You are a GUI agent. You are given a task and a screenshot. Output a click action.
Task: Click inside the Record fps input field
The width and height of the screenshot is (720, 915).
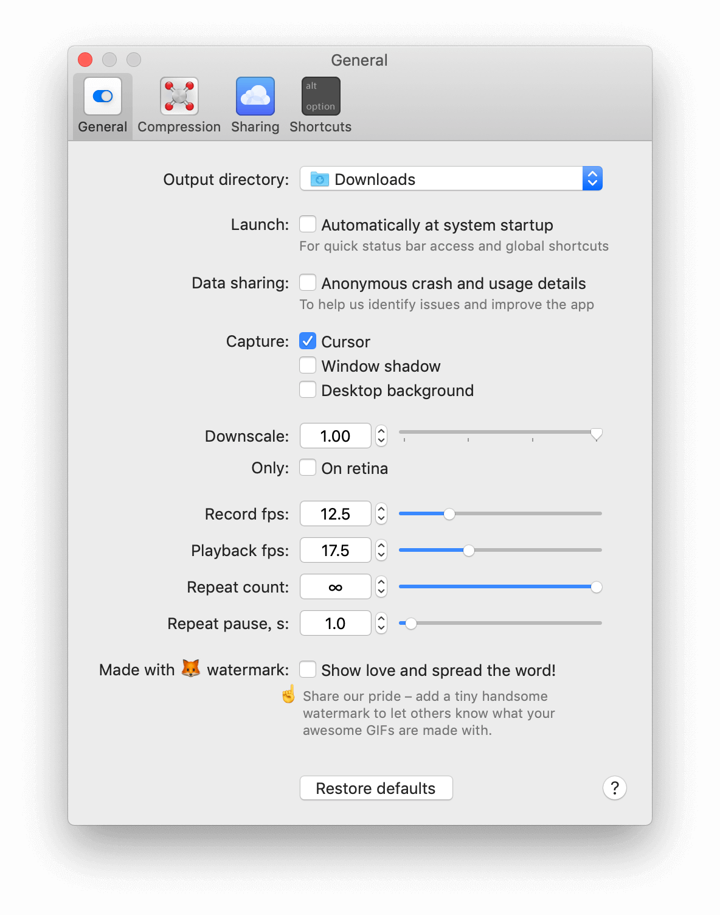click(x=335, y=513)
